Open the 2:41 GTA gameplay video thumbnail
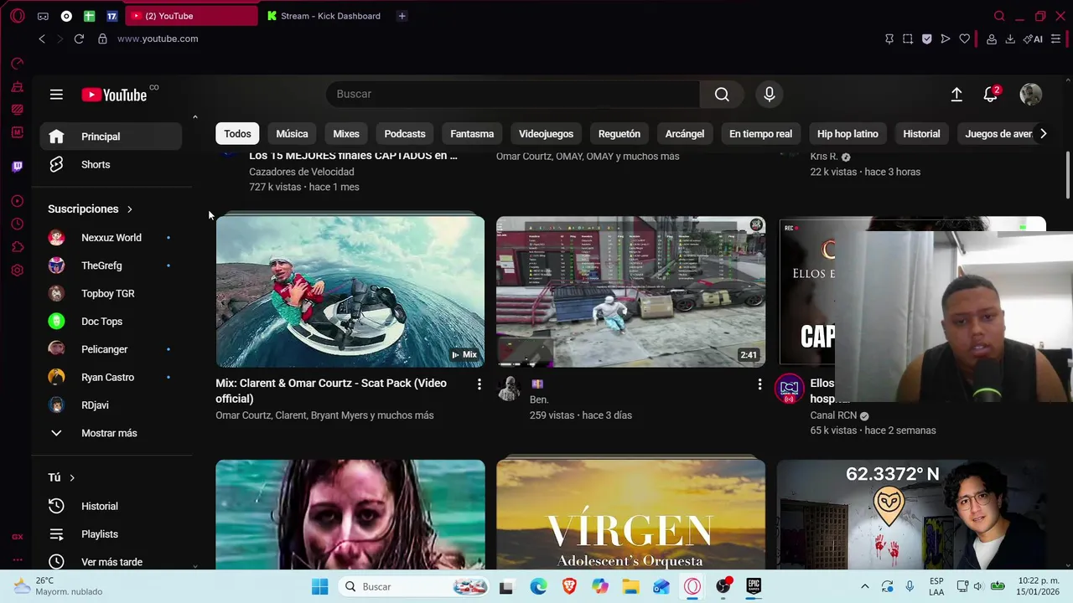The height and width of the screenshot is (603, 1073). (x=630, y=291)
